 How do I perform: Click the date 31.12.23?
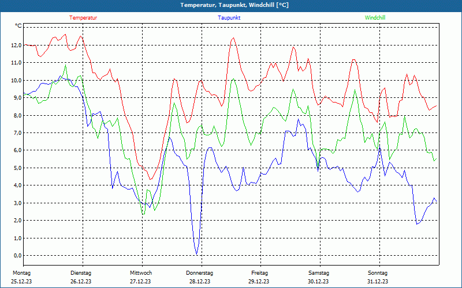tap(378, 282)
